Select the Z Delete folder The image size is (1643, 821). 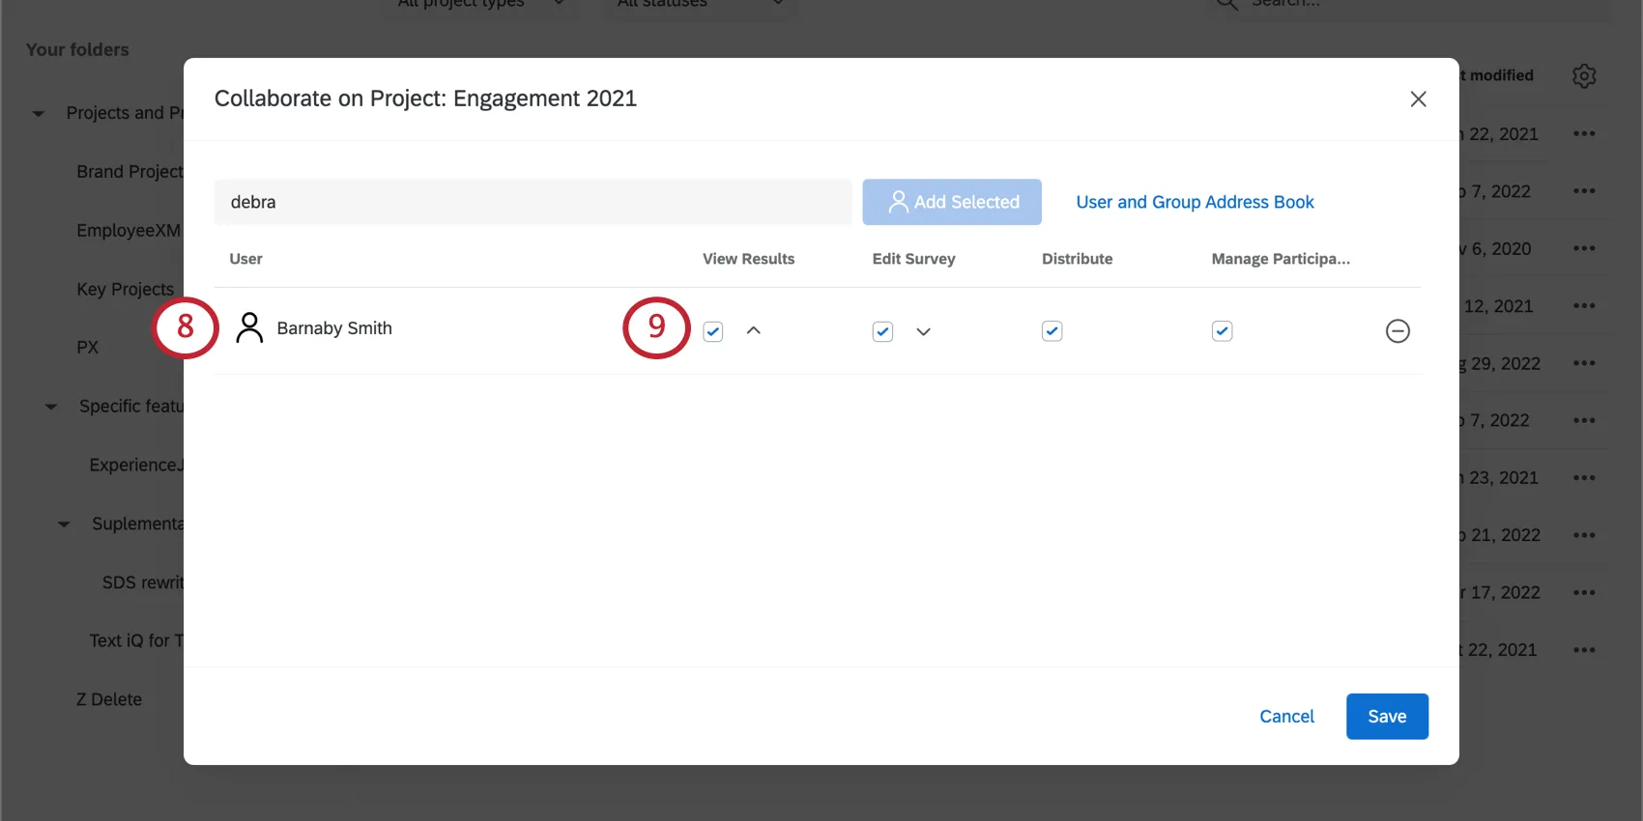pos(109,699)
